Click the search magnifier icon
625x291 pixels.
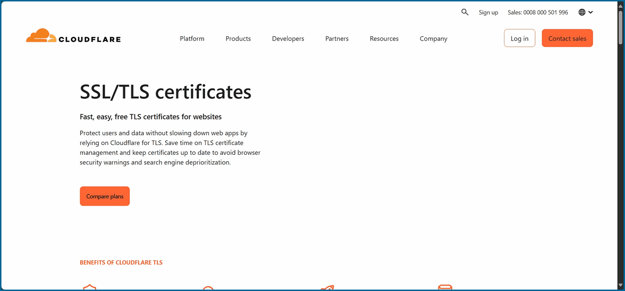465,12
